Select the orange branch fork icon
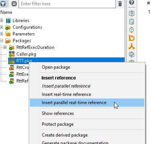The image size is (151, 144). (132, 46)
